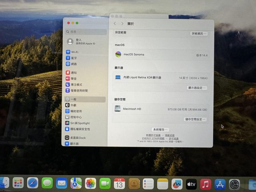The height and width of the screenshot is (192, 256).
Task: Select General (一般) in sidebar
Action: coord(85,99)
